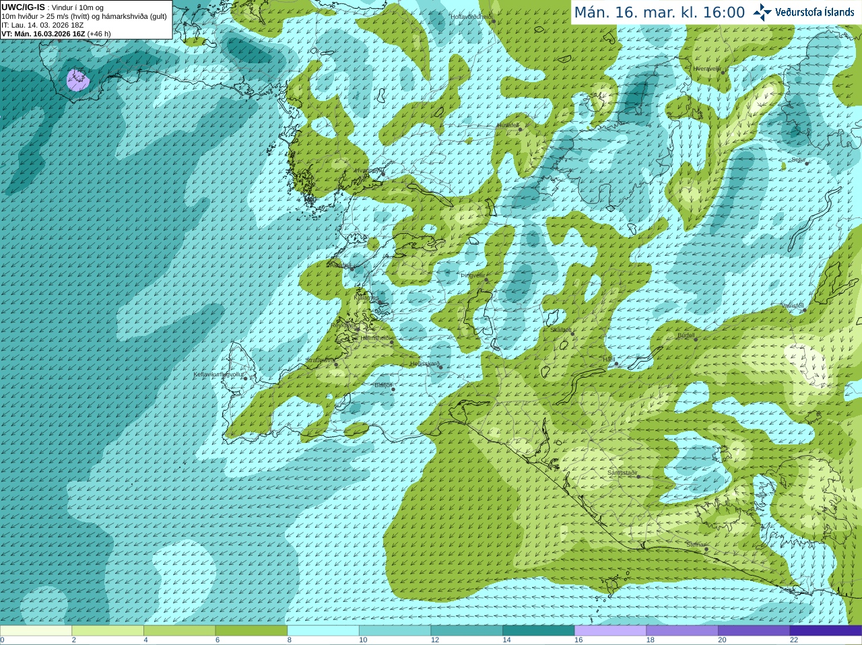Click the above-22 m/s dark indigo legend swatch

coord(826,631)
